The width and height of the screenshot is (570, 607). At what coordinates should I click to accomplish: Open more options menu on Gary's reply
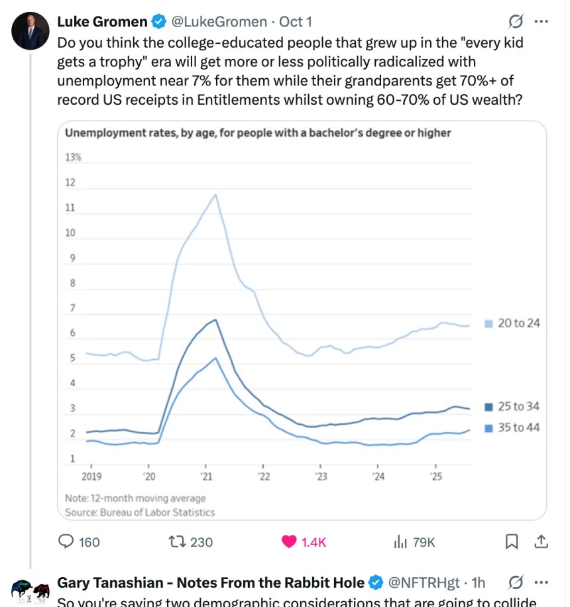click(x=541, y=582)
